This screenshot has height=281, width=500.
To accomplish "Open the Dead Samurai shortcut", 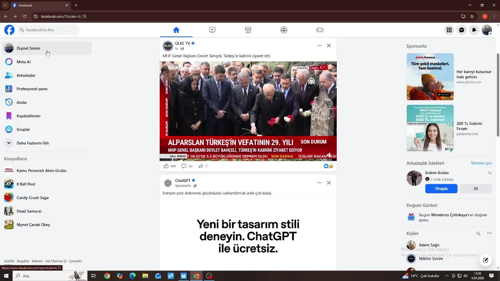I will (47, 211).
